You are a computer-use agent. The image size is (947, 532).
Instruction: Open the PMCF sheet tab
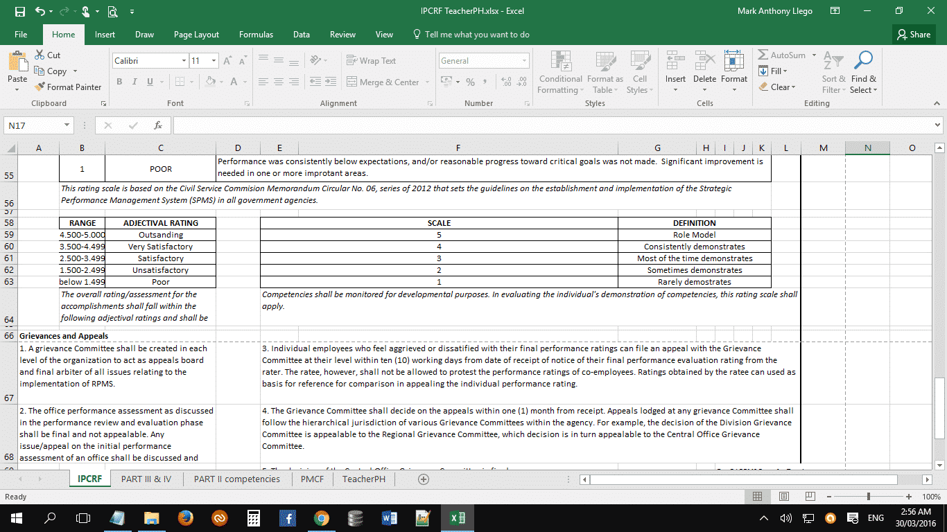pos(312,479)
